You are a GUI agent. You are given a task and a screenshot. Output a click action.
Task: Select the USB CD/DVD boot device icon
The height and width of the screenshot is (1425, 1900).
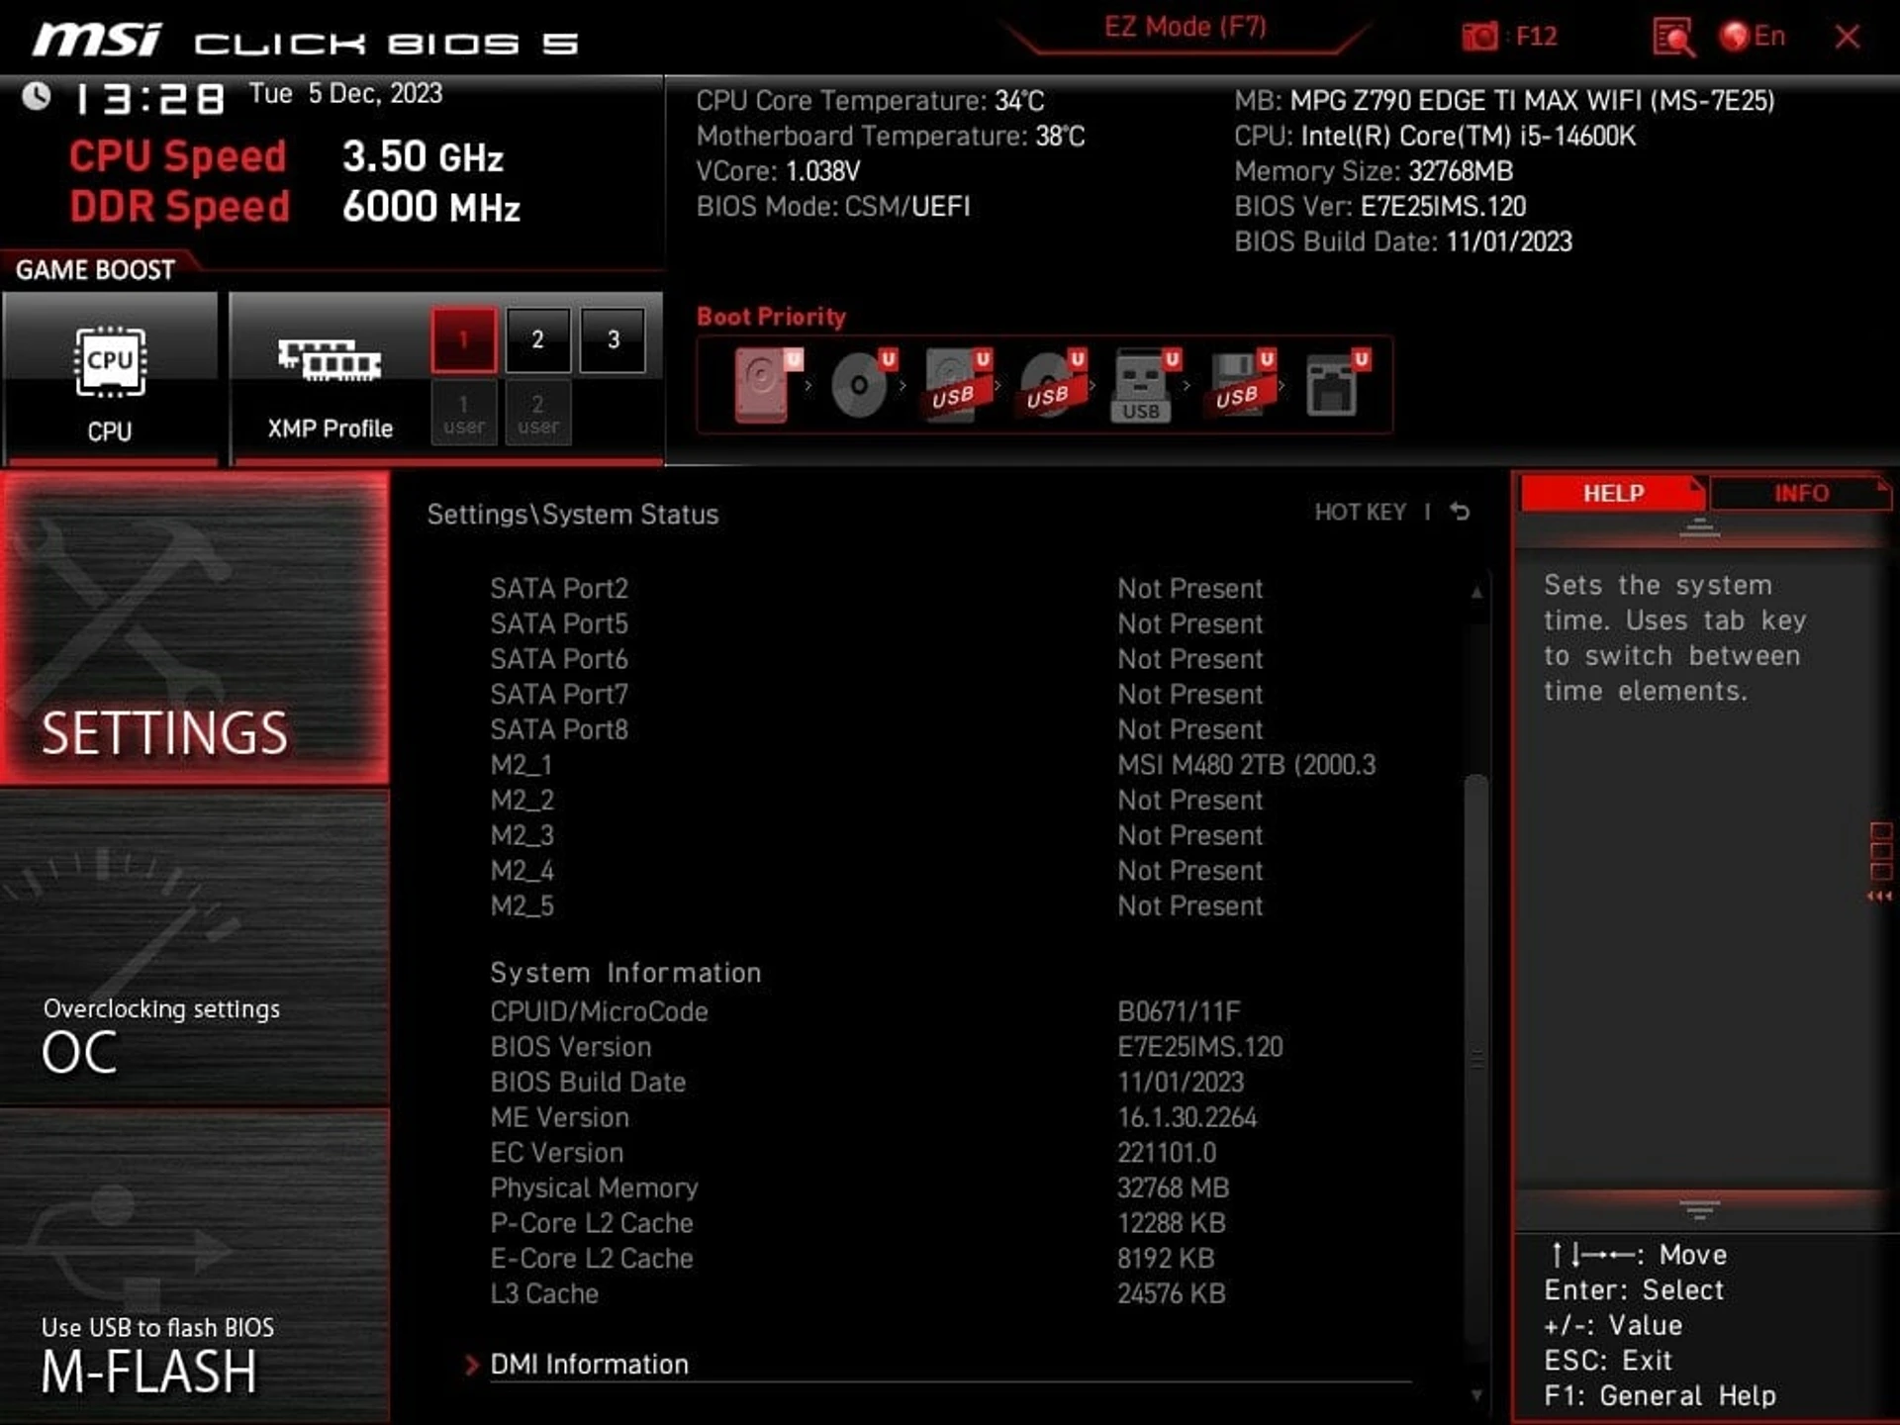(x=1051, y=385)
